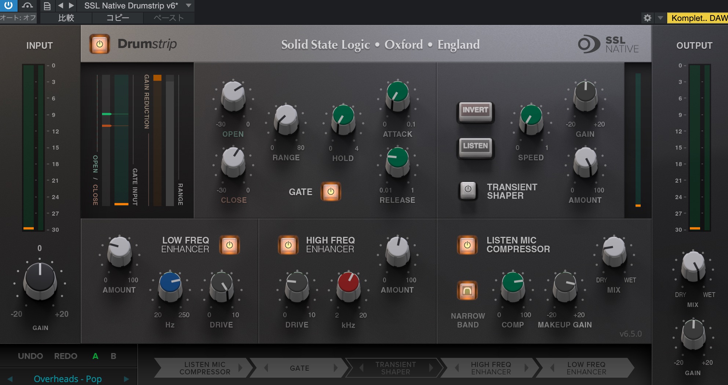Toggle the Drumstrip master power button
The image size is (728, 385).
point(100,44)
